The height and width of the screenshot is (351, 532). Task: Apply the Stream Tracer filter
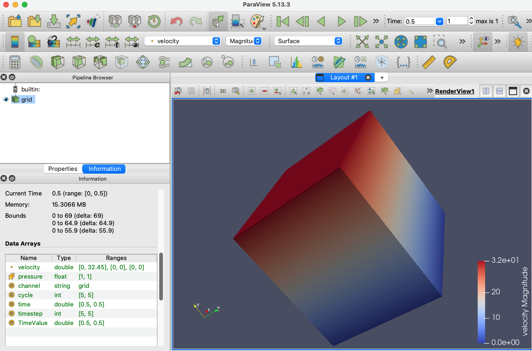pos(164,62)
